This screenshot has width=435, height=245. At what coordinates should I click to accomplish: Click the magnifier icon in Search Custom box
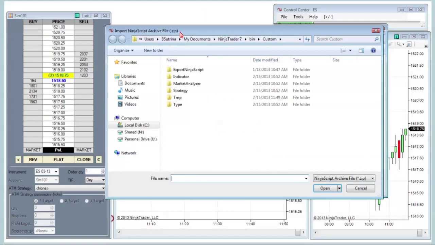coord(376,39)
